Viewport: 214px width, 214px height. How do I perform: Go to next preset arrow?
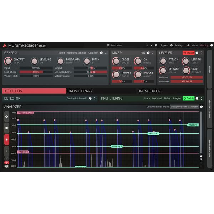tap(151, 45)
